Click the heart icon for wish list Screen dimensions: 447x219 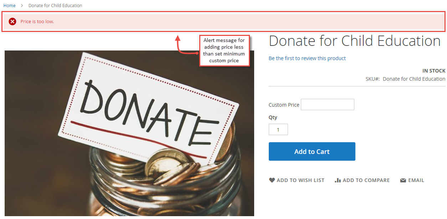click(272, 180)
